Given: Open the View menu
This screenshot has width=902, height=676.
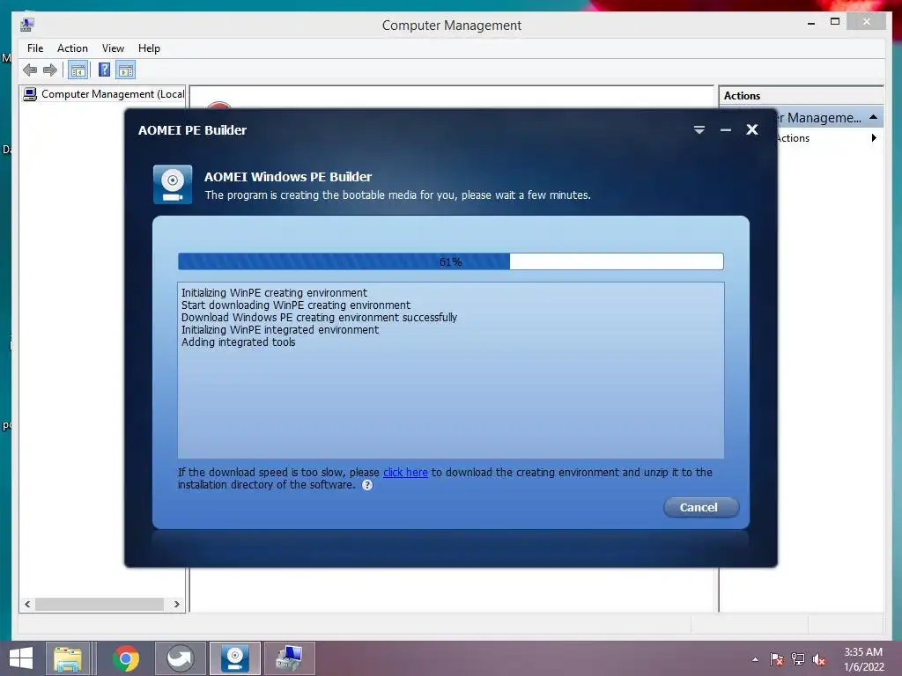Looking at the screenshot, I should pos(113,48).
